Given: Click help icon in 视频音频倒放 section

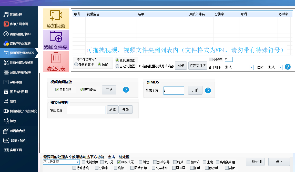Looking at the screenshot, I should (126, 90).
